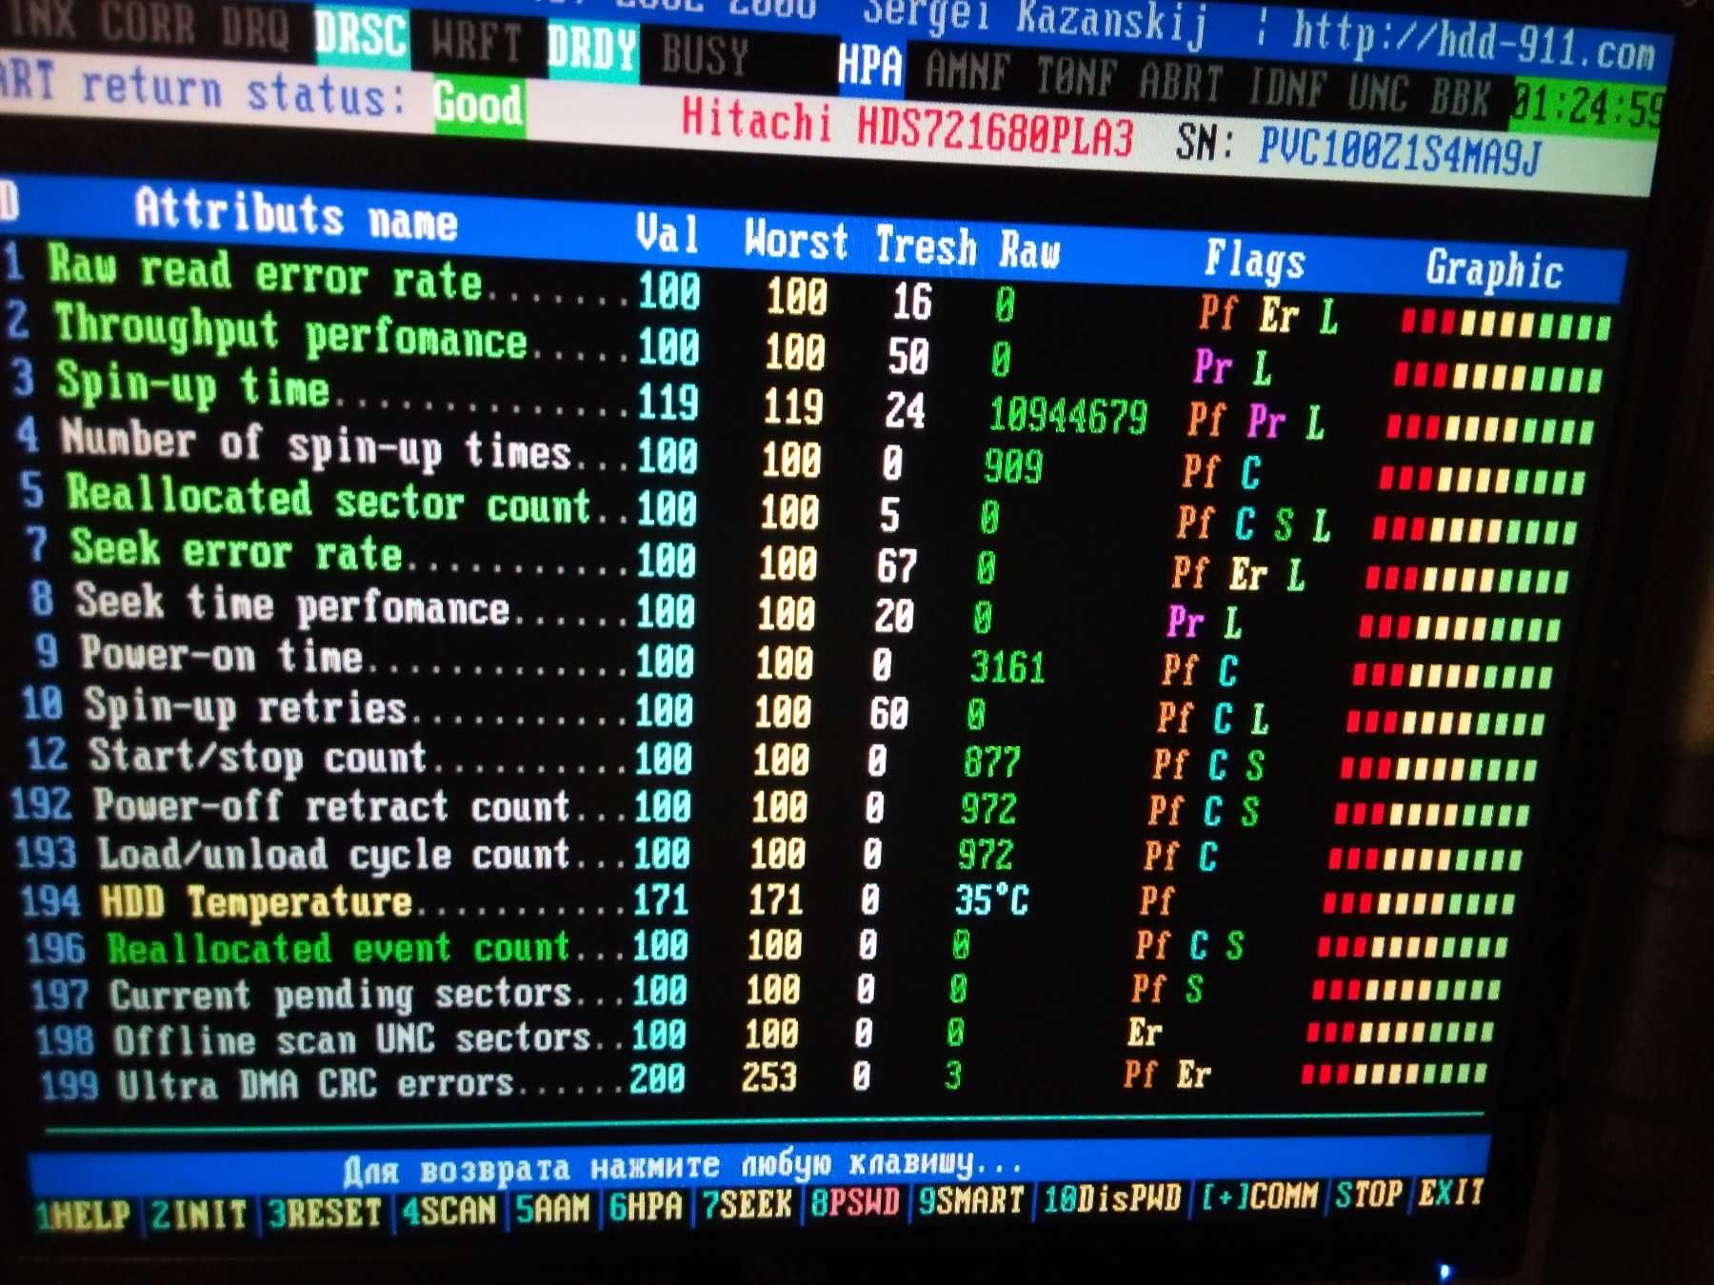Select the 4SCAN function key
The image size is (1714, 1285).
click(448, 1210)
